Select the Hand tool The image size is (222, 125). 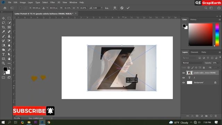click(9, 59)
